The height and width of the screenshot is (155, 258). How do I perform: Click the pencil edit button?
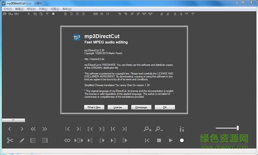point(22,140)
